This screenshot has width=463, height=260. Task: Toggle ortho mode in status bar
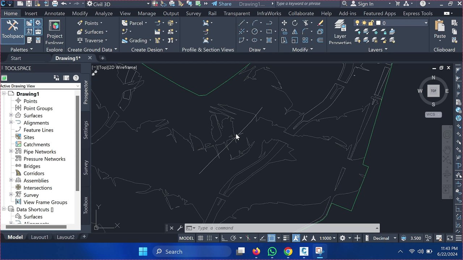click(224, 238)
